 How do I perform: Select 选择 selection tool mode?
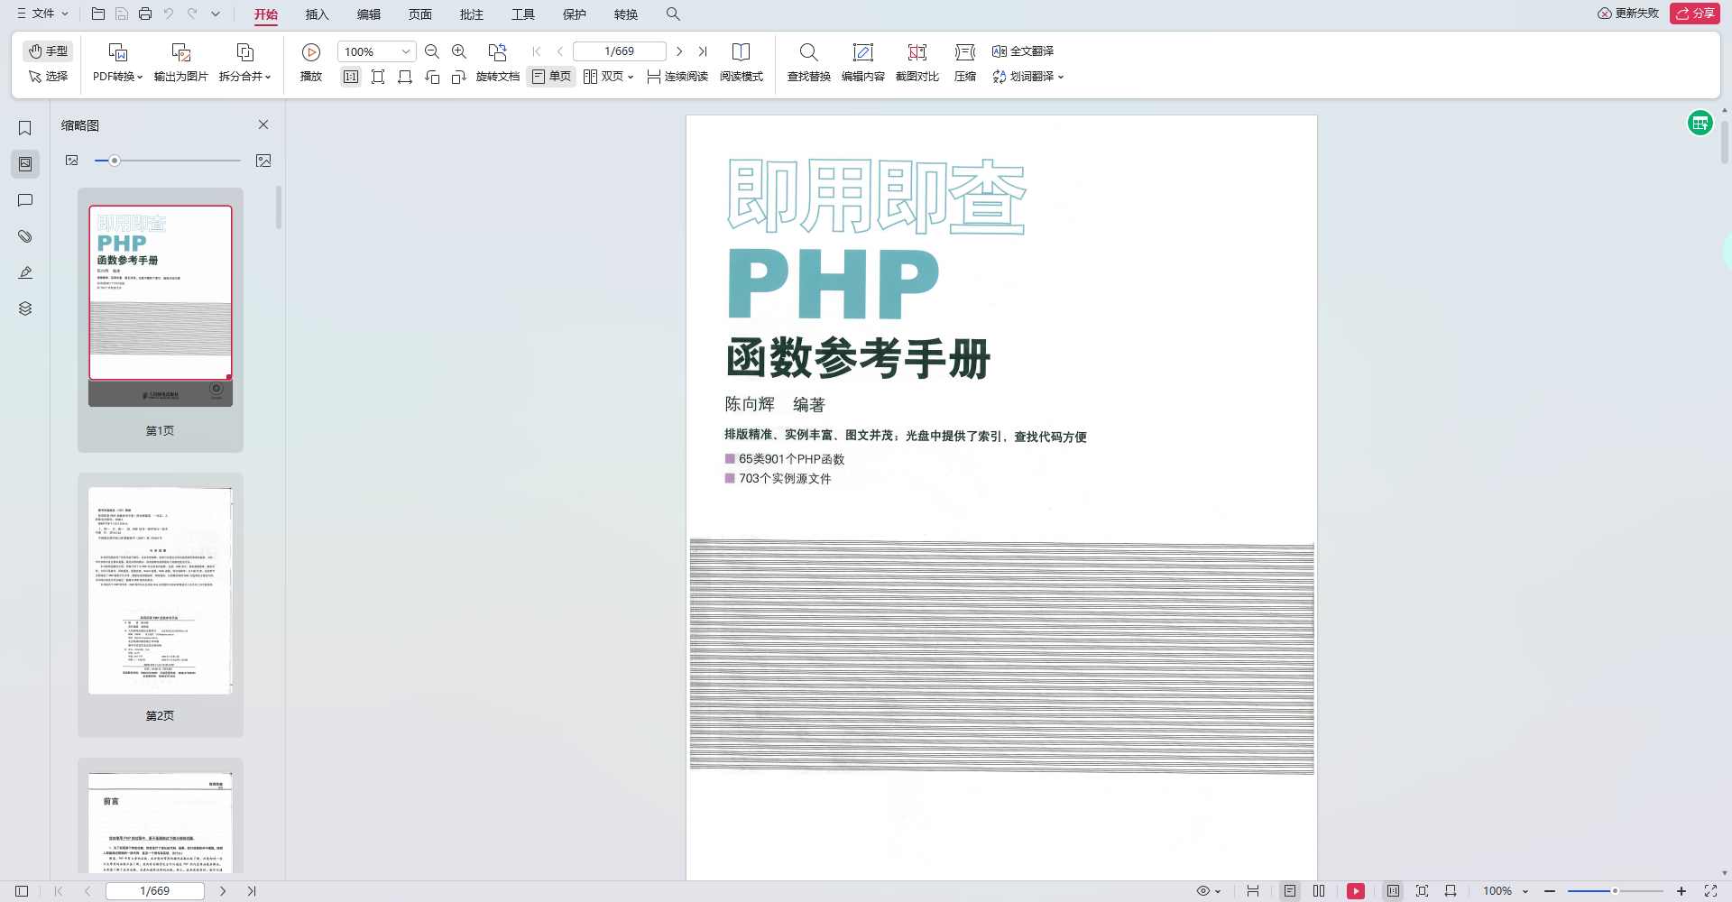[48, 77]
